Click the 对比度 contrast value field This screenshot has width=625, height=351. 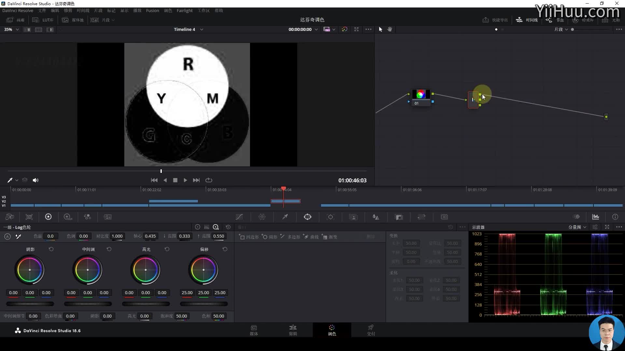tap(117, 236)
